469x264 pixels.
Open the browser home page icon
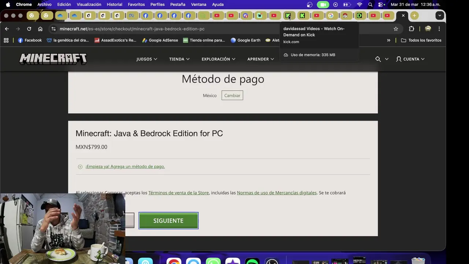(x=40, y=29)
